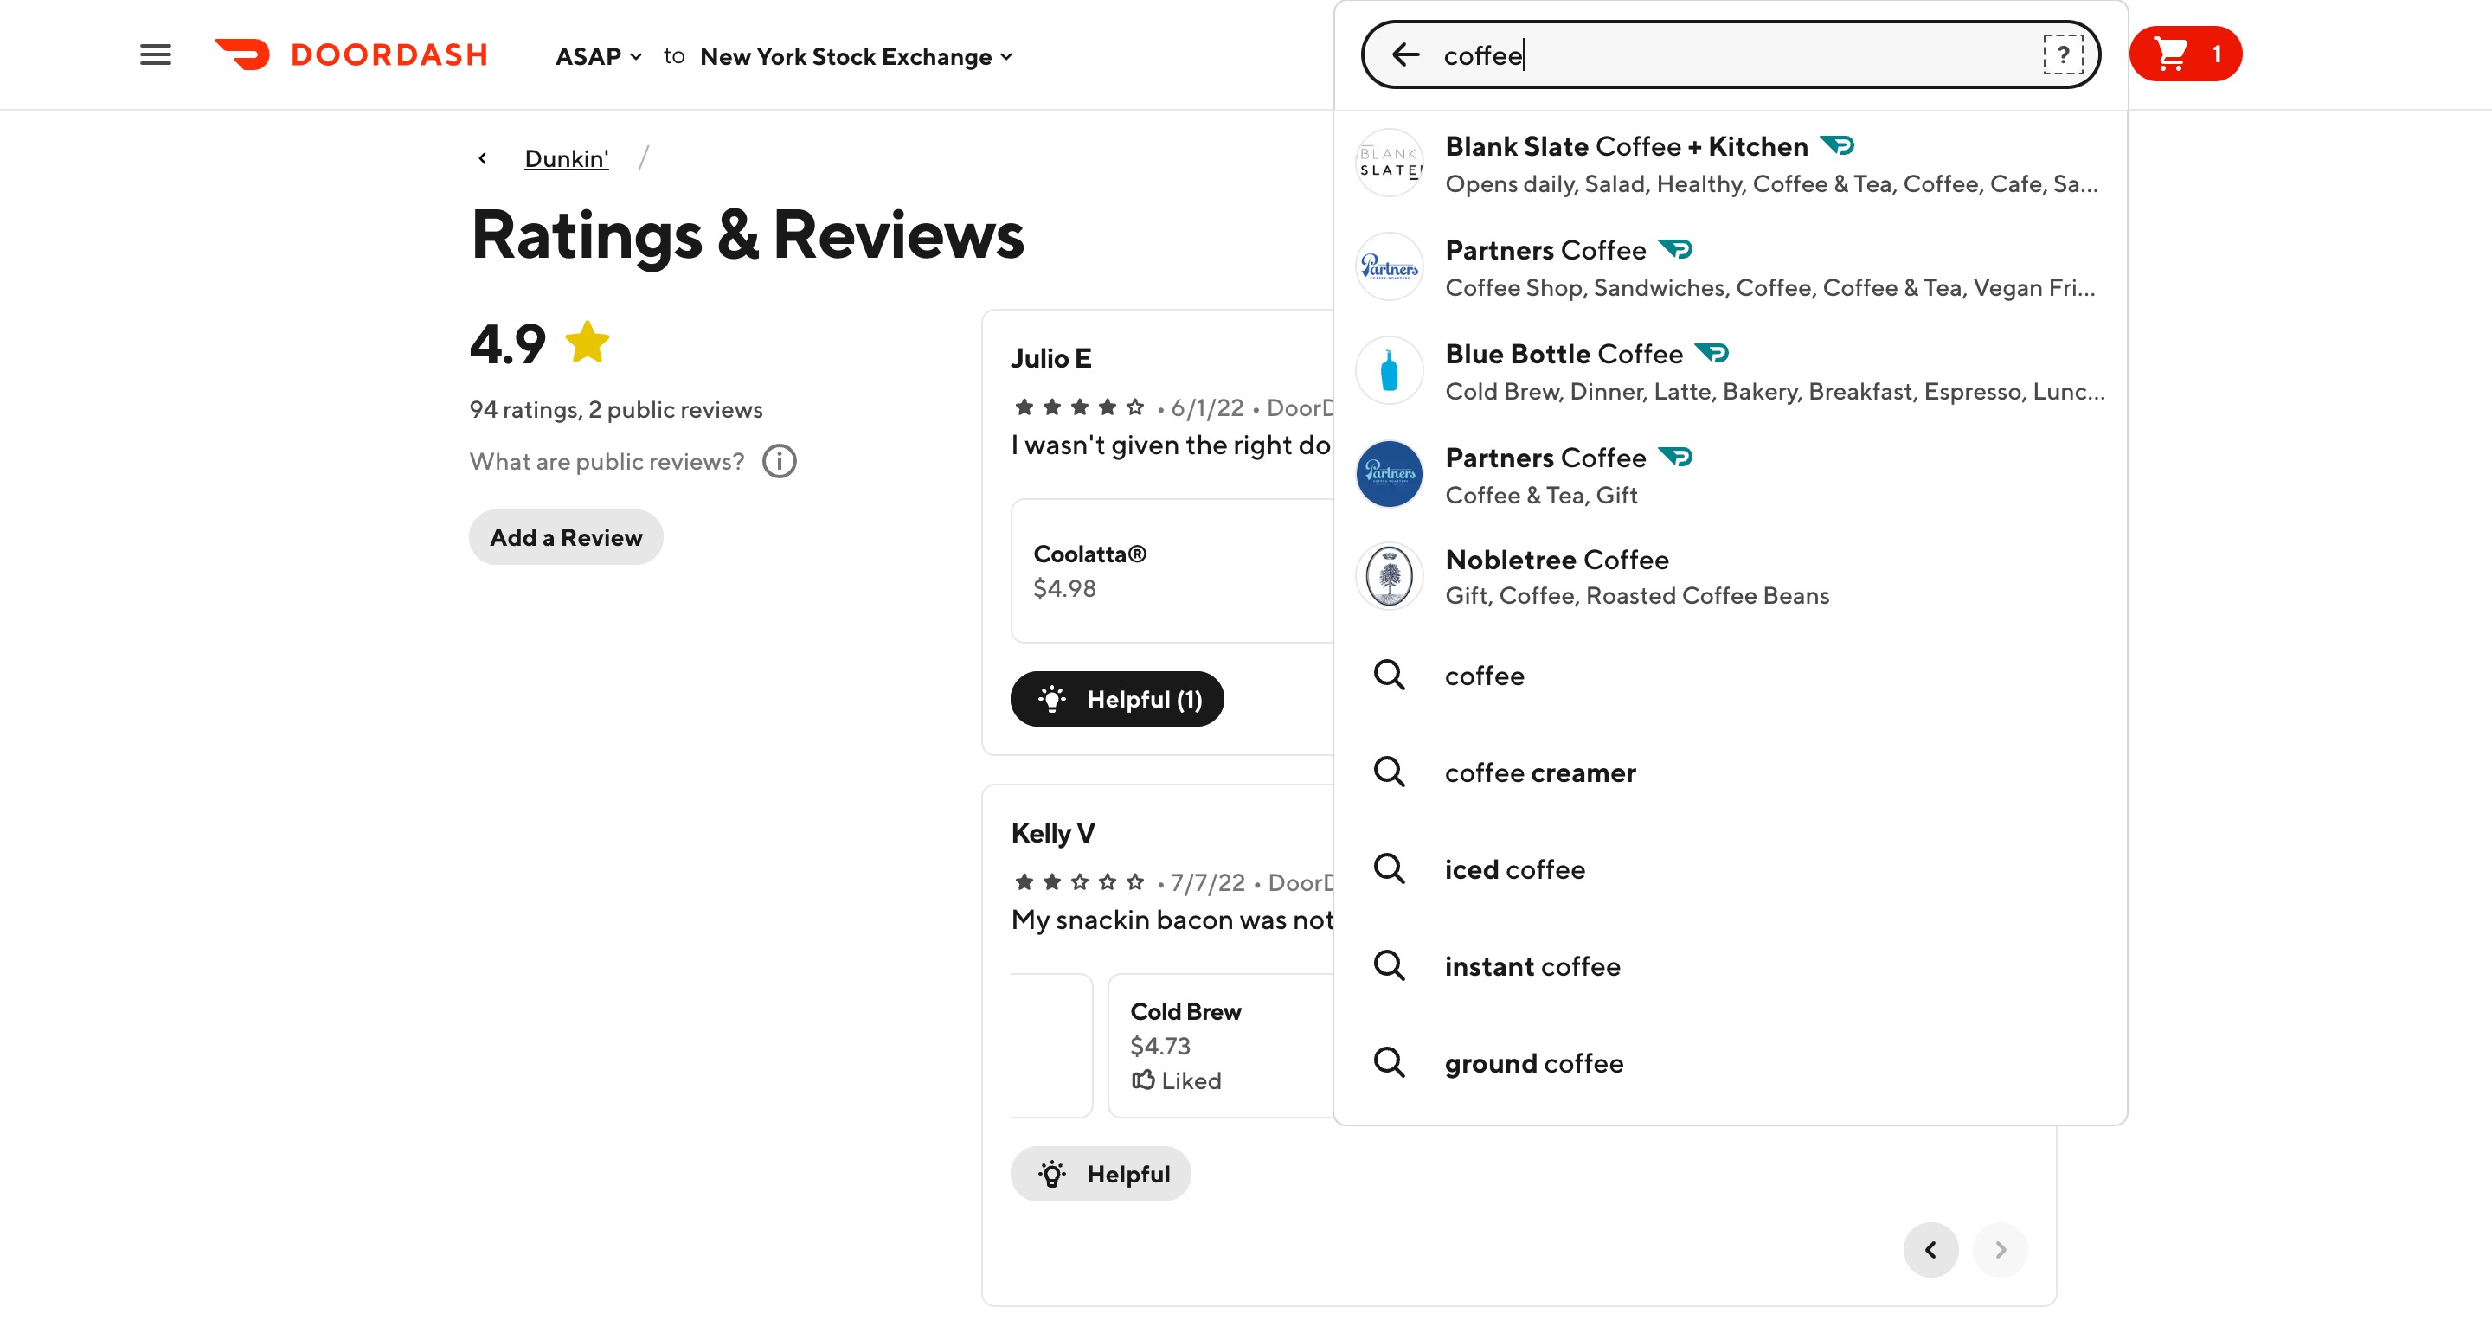Image resolution: width=2492 pixels, height=1320 pixels.
Task: Click magnifier icon next to 'coffee creamer'
Action: click(1389, 772)
